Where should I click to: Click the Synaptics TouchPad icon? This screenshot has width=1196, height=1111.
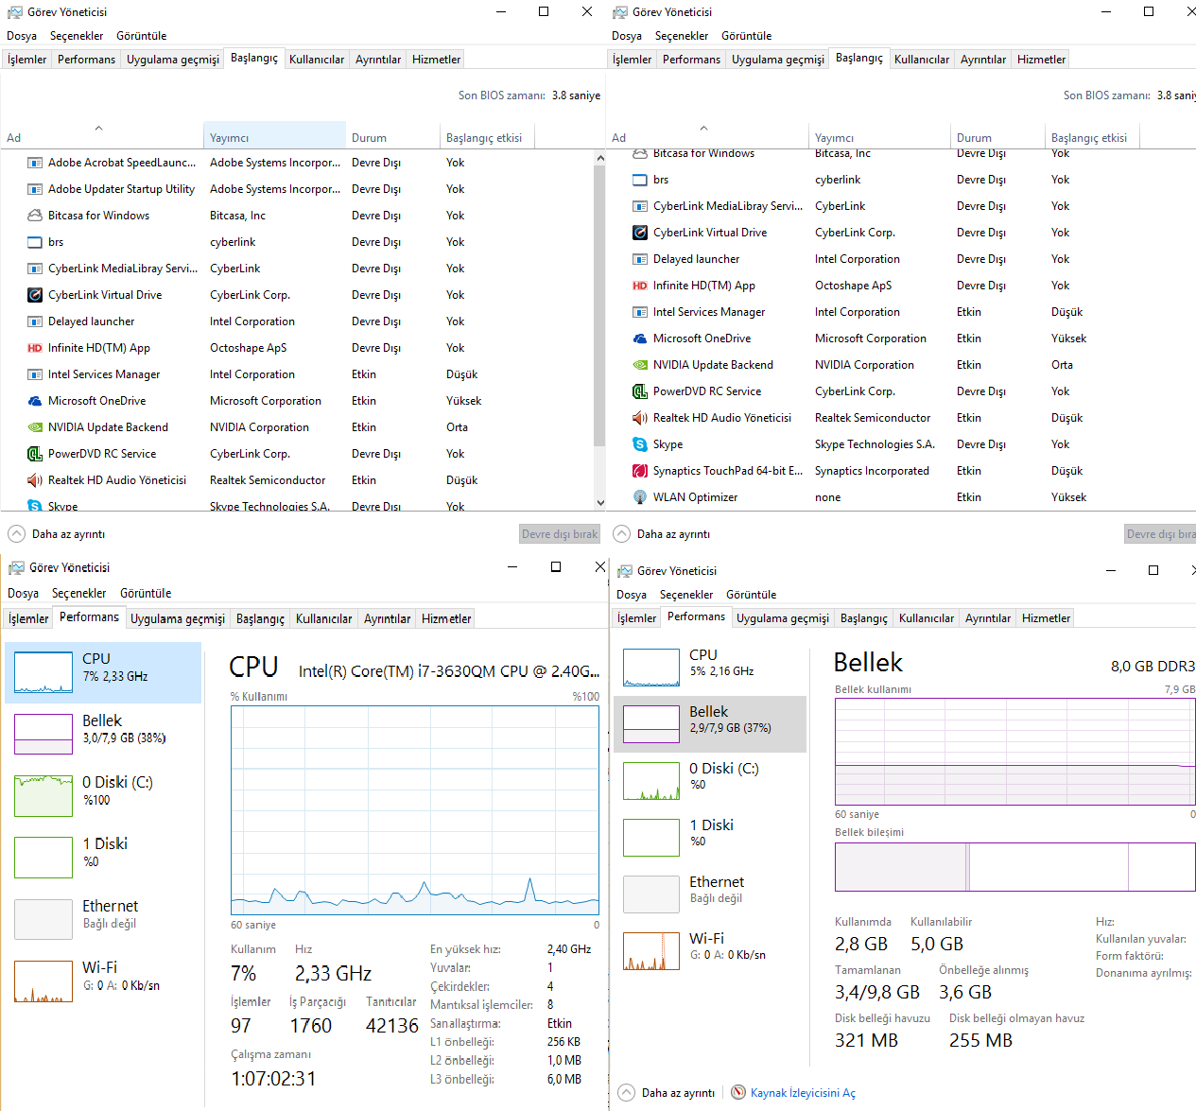(640, 471)
